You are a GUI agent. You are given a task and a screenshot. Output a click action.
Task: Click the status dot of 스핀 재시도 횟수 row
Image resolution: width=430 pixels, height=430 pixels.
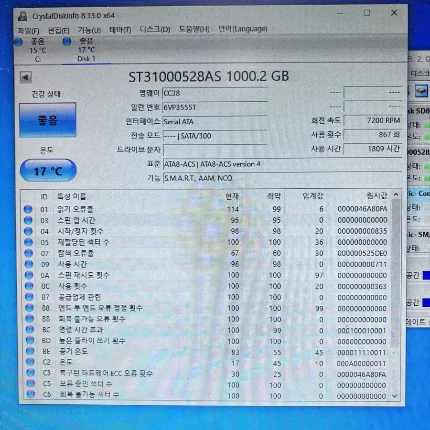(x=29, y=275)
